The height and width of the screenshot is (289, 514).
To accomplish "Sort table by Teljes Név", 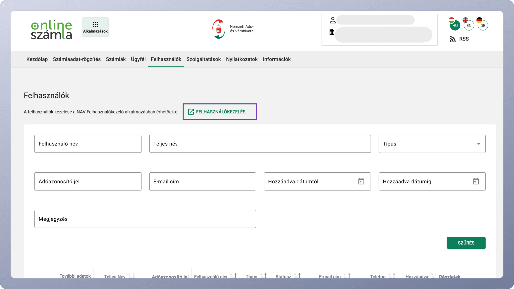I will point(132,276).
